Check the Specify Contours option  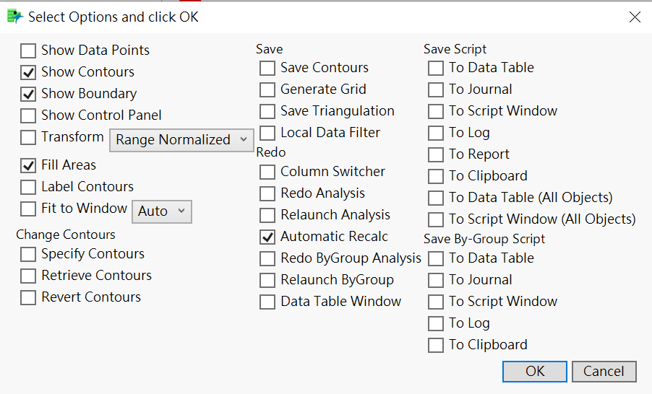point(28,254)
